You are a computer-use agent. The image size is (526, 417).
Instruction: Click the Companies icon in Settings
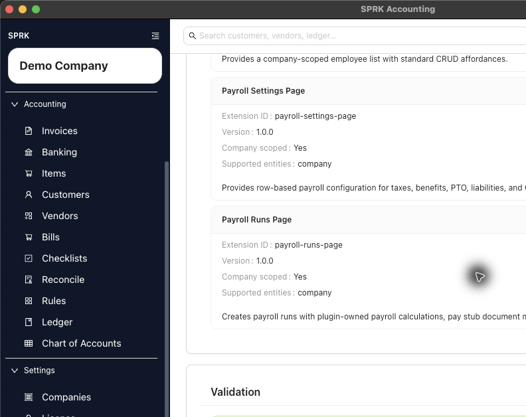29,397
